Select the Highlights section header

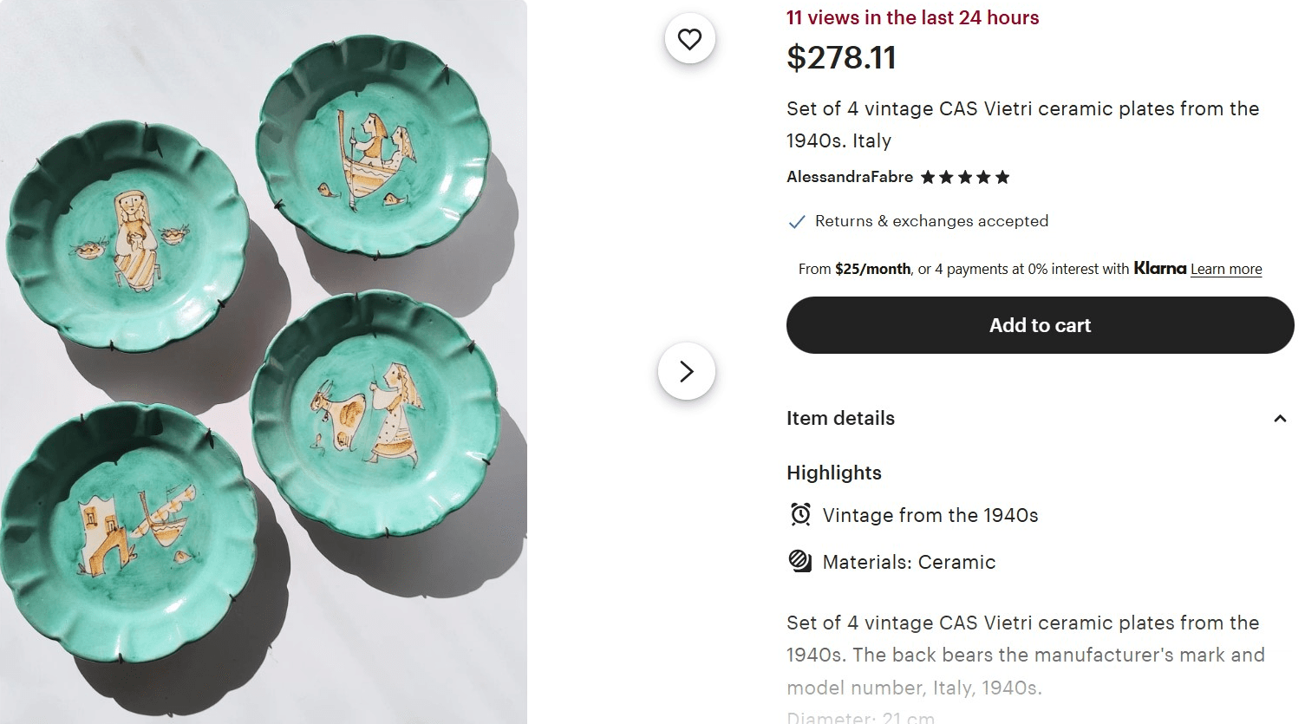tap(833, 473)
